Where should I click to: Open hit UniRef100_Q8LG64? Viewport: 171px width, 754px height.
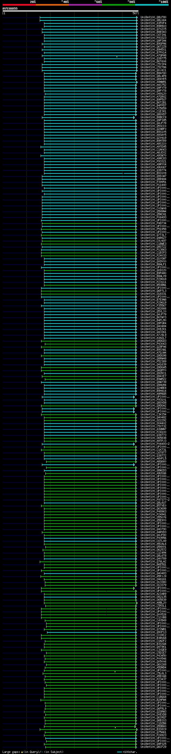[153, 20]
